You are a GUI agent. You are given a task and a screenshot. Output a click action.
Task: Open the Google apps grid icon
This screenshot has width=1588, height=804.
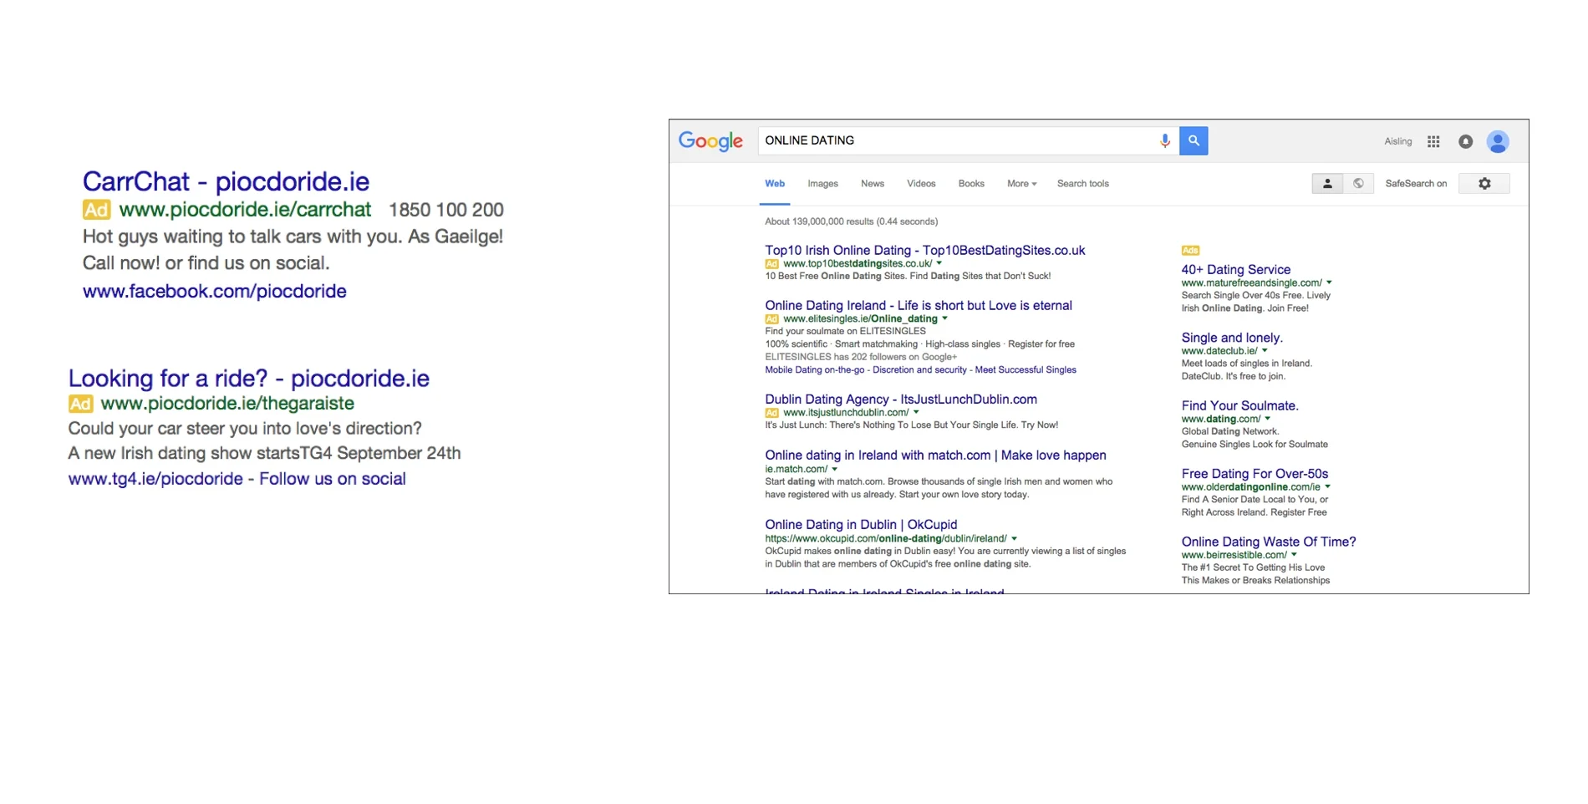click(x=1433, y=141)
